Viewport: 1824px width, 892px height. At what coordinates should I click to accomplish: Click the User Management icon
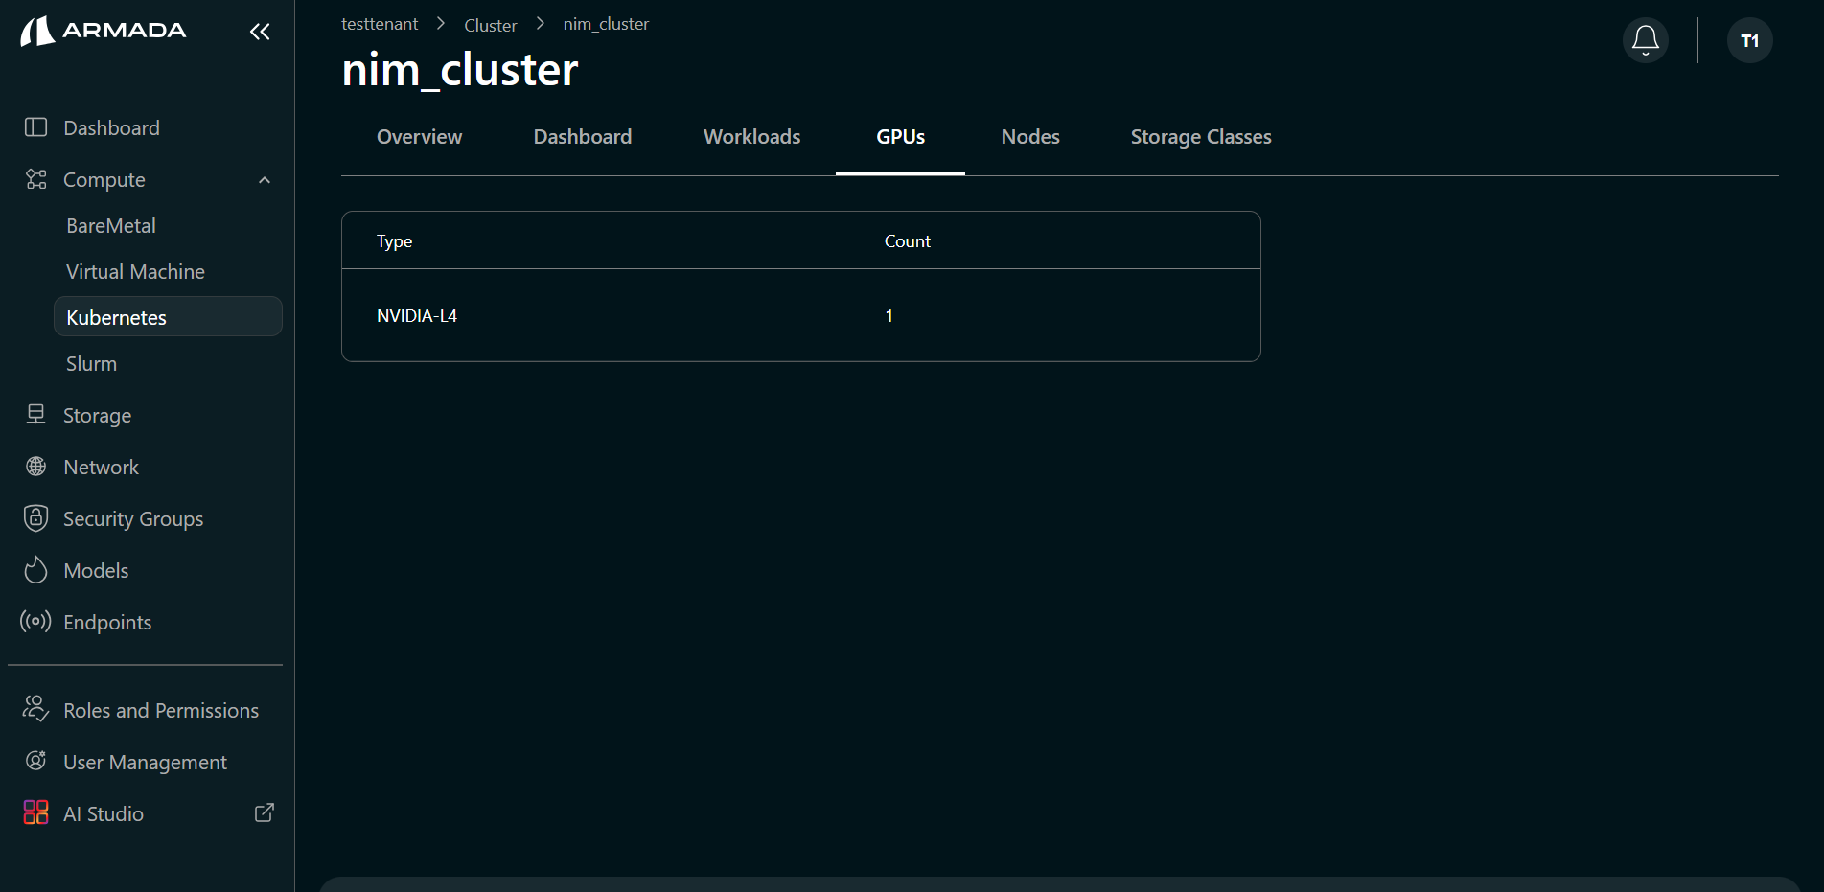pos(36,760)
